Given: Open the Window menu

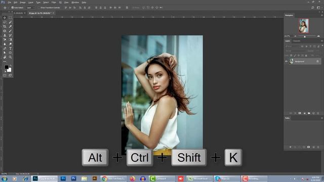Looking at the screenshot, I should click(x=75, y=3).
